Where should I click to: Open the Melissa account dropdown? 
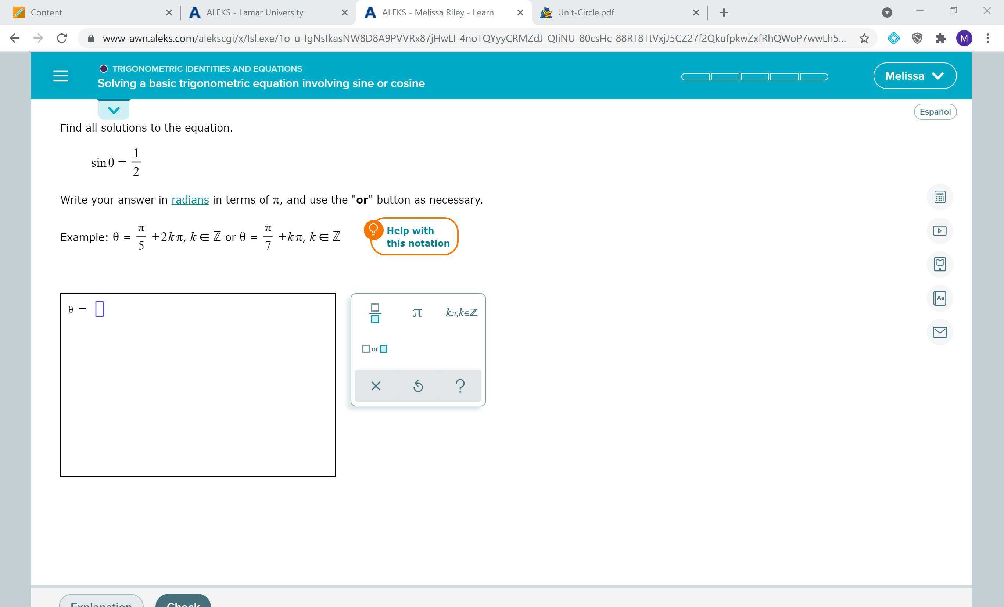point(914,75)
